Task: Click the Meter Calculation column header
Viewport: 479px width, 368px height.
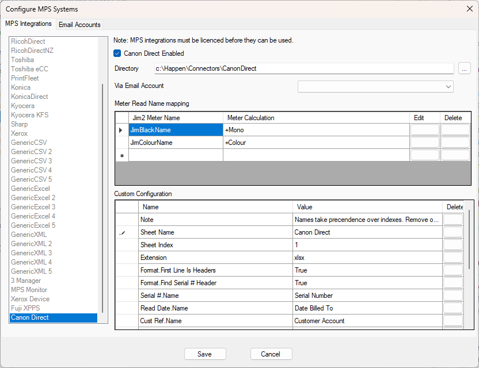Action: (x=316, y=118)
